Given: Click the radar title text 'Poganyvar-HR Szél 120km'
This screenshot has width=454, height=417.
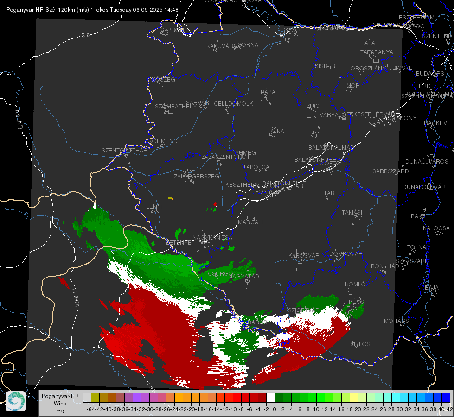Looking at the screenshot, I should tap(41, 10).
